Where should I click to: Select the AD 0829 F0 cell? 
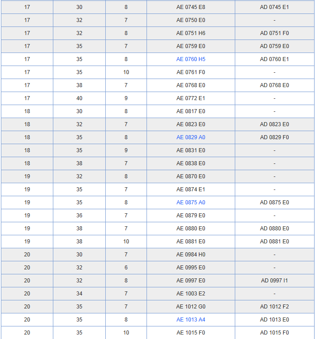[x=274, y=137]
